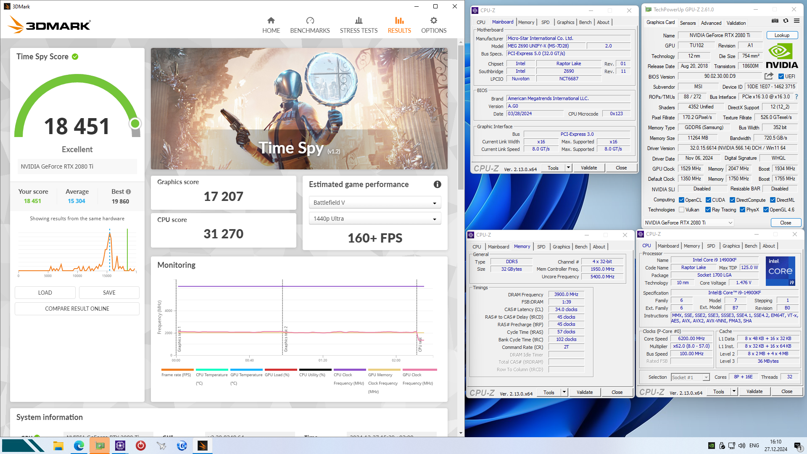Open Tools dropdown arrow in CPU-Z CPU window
Image resolution: width=807 pixels, height=454 pixels.
[734, 391]
